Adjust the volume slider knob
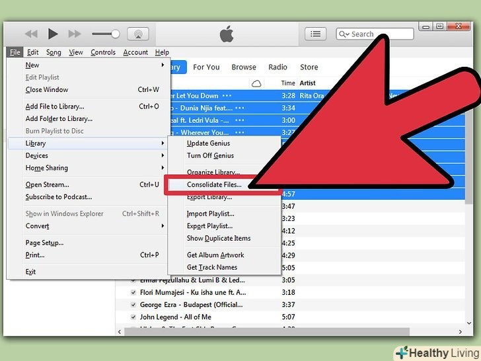This screenshot has width=481, height=361. pos(116,34)
